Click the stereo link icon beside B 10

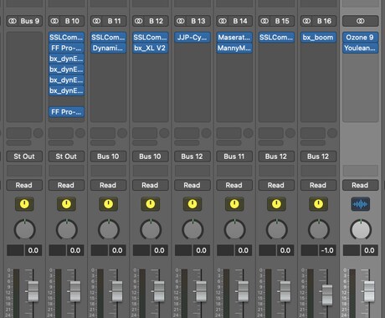tap(54, 21)
